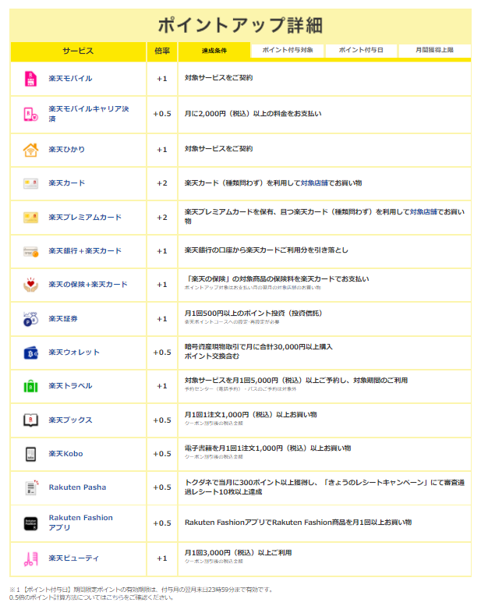Switch to the 月間獲得上限 tab
Screen dimensions: 481x606
click(x=434, y=50)
